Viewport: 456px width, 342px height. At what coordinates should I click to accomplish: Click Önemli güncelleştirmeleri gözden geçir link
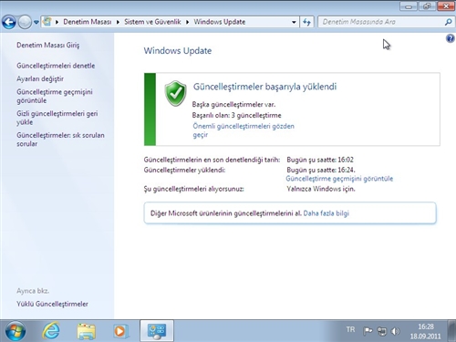tap(244, 130)
